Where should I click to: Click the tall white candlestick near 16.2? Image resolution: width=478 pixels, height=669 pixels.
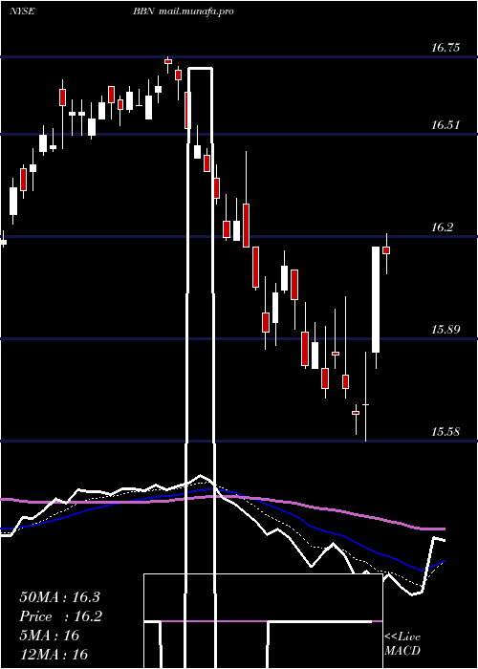[376, 299]
